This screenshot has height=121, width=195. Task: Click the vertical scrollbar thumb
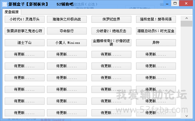coord(184,24)
